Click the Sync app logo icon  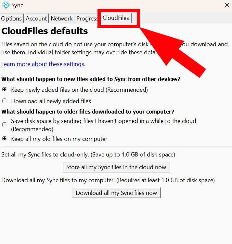point(6,5)
